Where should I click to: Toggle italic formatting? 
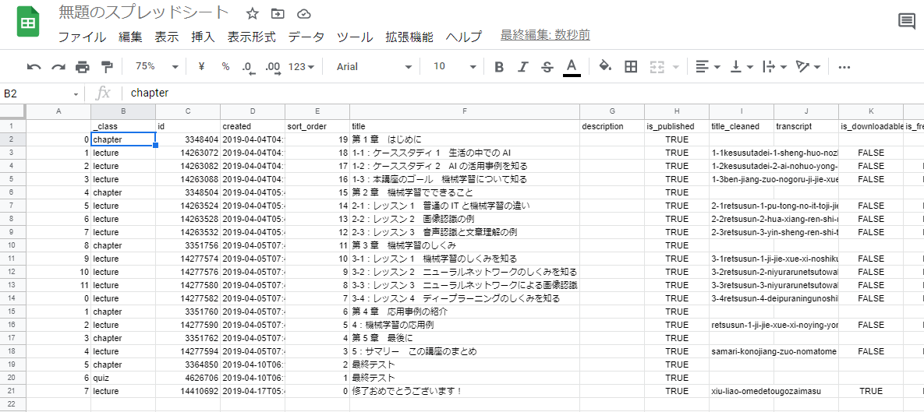click(x=522, y=66)
